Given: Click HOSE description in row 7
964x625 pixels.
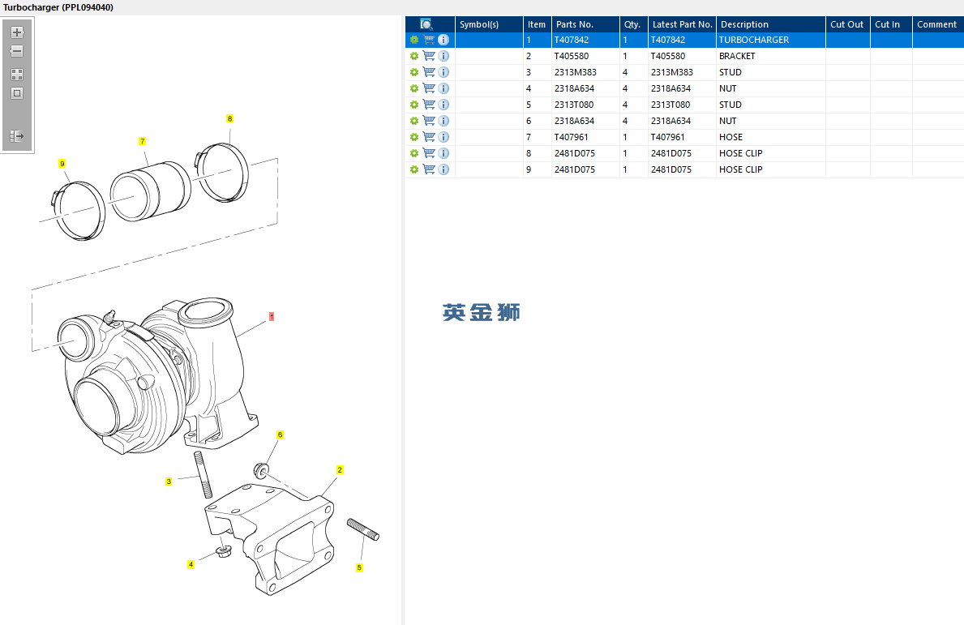Looking at the screenshot, I should pos(731,137).
